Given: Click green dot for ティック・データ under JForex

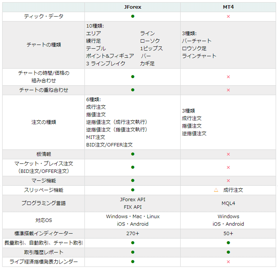Looking at the screenshot, I should (x=133, y=16).
